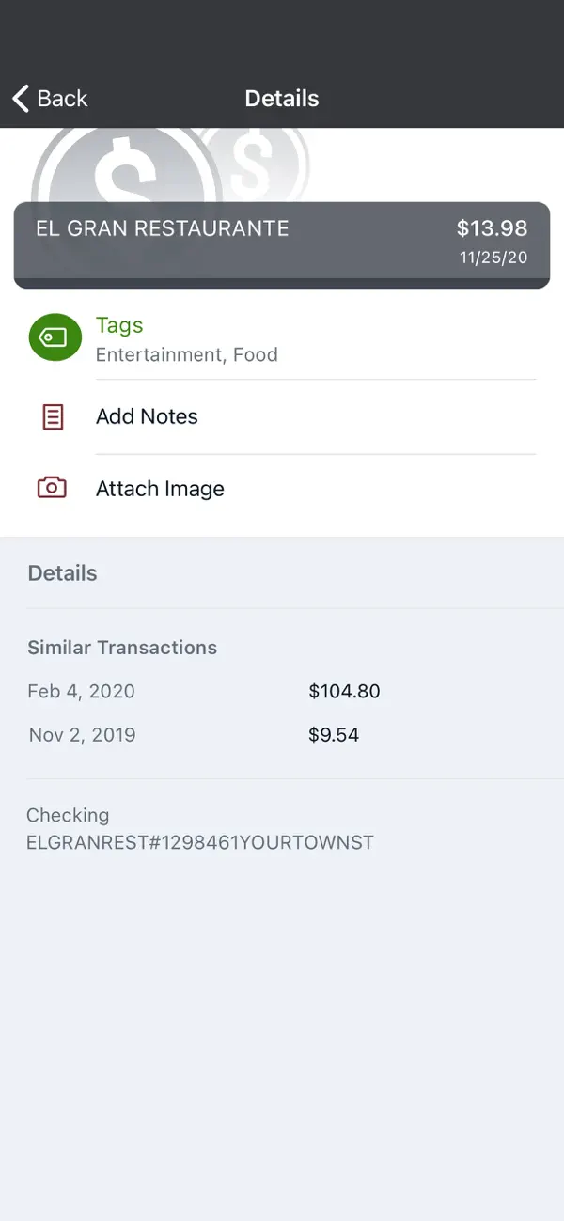This screenshot has height=1221, width=564.
Task: Open the Nov 2, 2019 transaction
Action: coord(82,735)
